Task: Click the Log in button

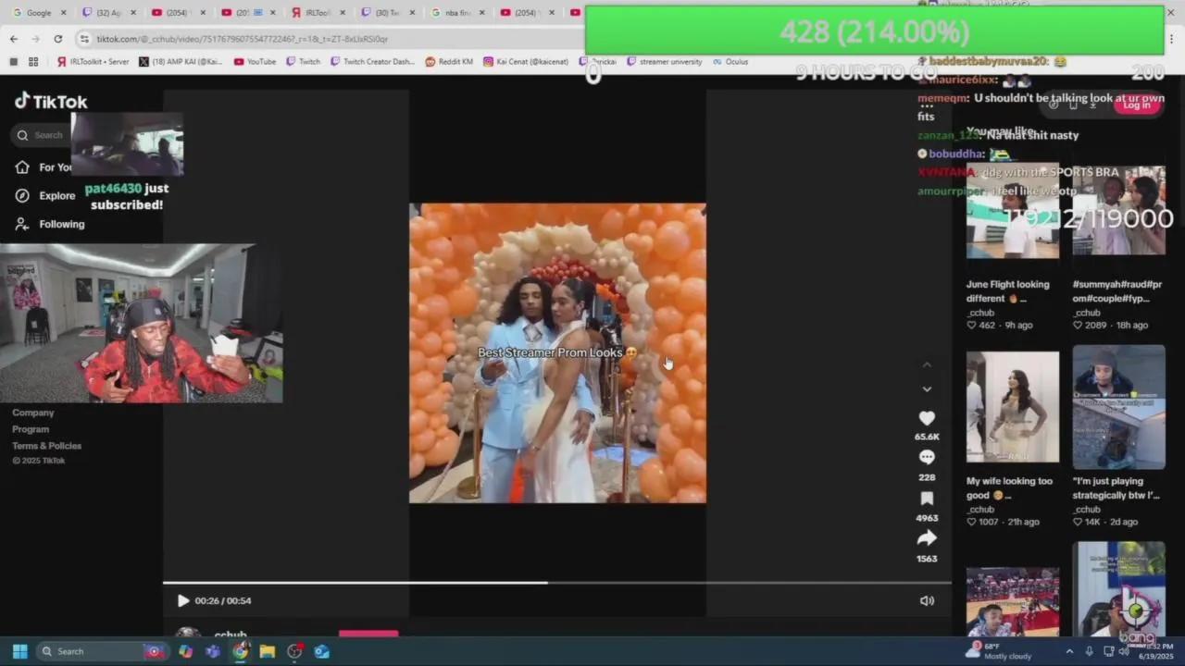Action: 1136,105
